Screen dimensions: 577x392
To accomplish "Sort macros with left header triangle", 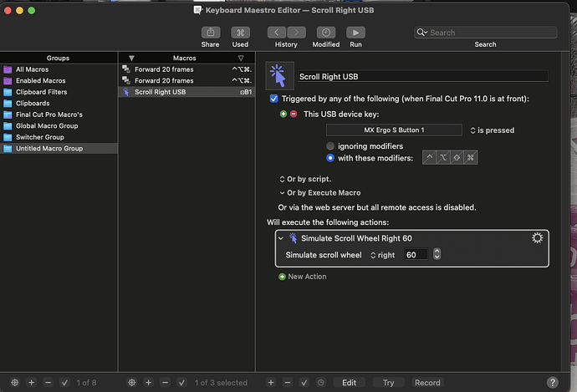I will 131,59.
